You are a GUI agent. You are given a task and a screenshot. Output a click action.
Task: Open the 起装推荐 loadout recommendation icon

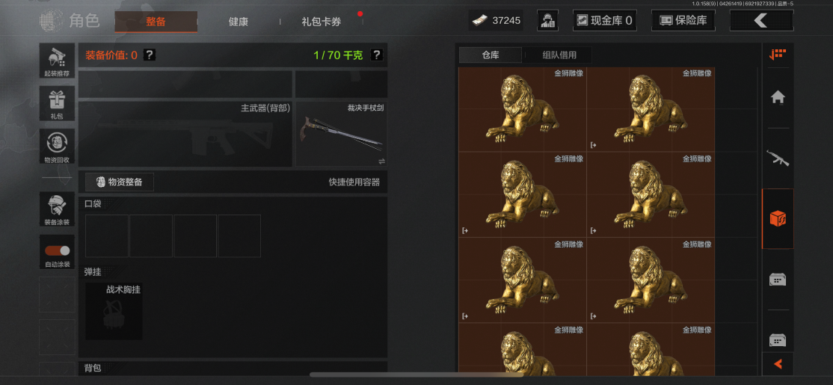[57, 61]
